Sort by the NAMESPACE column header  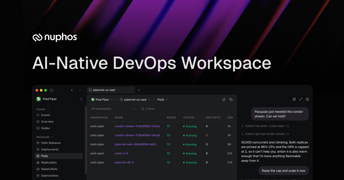click(99, 118)
